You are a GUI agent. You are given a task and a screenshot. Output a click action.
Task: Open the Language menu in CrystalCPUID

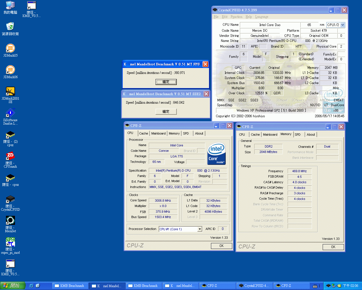click(x=262, y=17)
